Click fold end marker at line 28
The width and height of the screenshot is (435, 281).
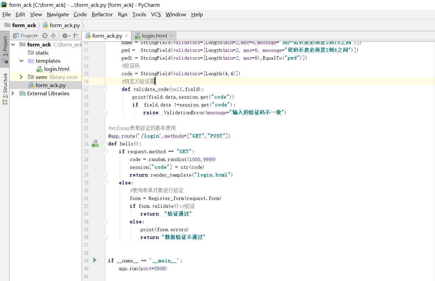coord(105,175)
